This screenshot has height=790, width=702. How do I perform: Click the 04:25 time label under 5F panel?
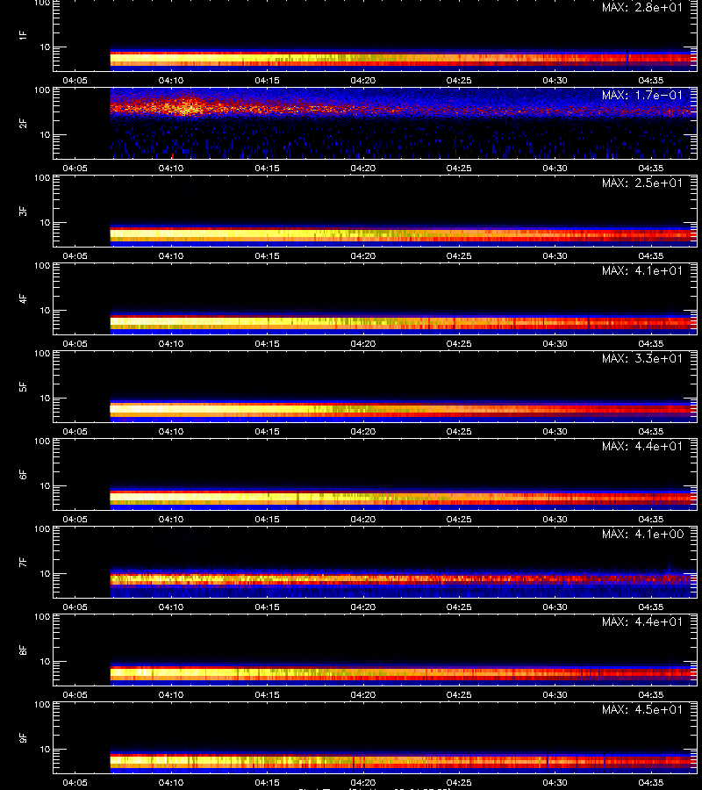pyautogui.click(x=459, y=431)
